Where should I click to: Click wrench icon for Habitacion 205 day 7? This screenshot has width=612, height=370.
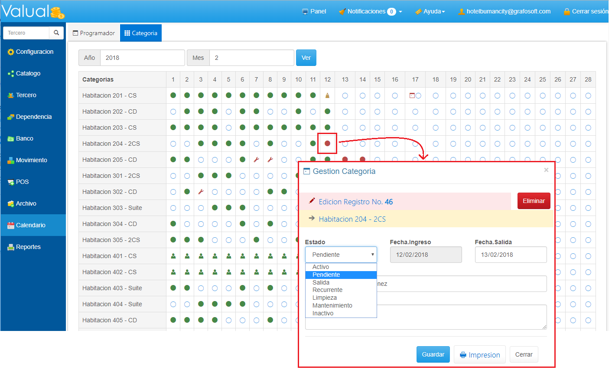(x=256, y=160)
